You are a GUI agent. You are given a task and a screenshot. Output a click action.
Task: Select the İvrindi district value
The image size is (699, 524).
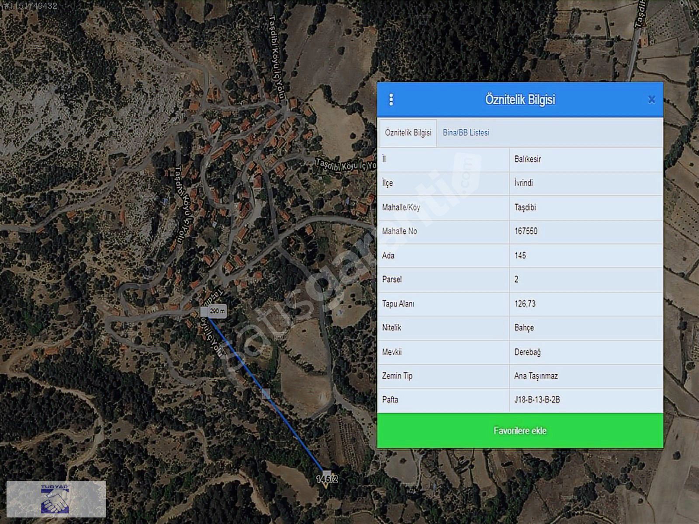tap(523, 183)
